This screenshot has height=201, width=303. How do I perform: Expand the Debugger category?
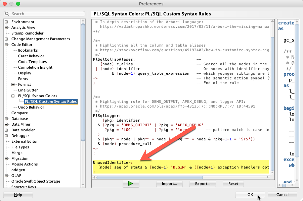pyautogui.click(x=5, y=136)
